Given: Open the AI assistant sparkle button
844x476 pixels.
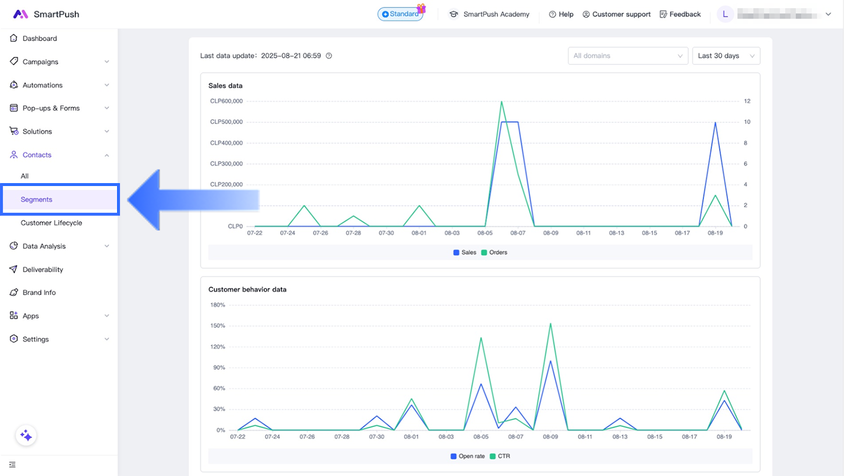Looking at the screenshot, I should [26, 435].
